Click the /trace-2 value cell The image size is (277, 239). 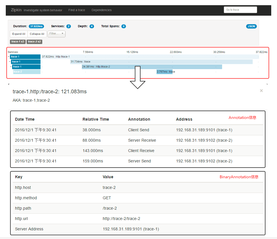tap(110, 208)
